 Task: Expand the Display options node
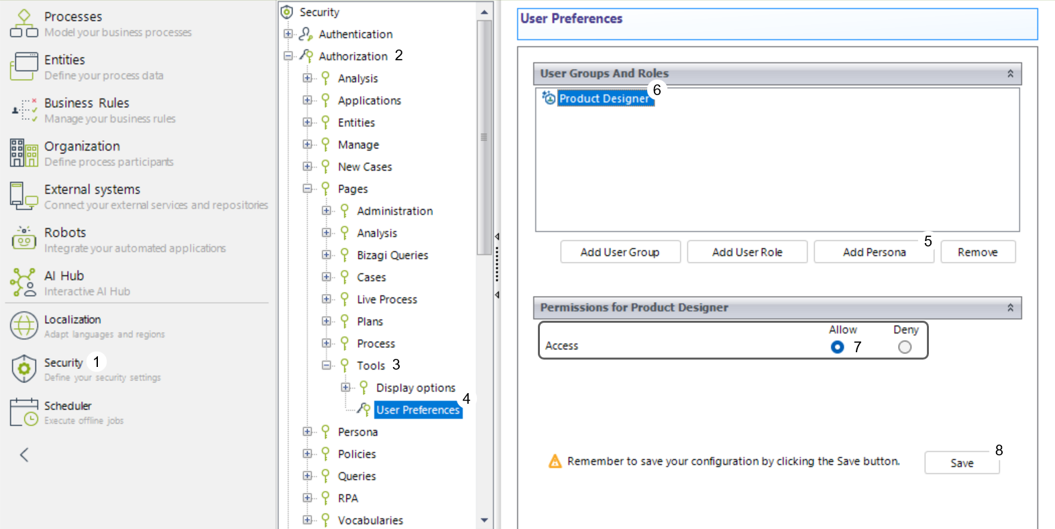point(345,388)
